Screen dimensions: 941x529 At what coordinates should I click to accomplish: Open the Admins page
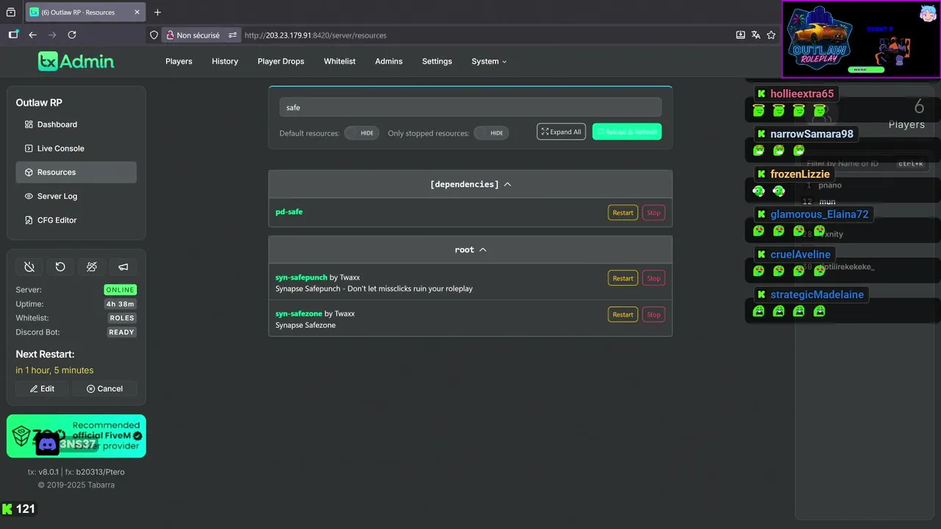(x=389, y=62)
